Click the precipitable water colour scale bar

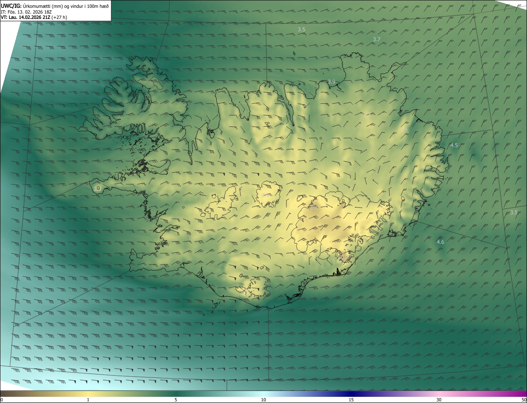coord(263,394)
